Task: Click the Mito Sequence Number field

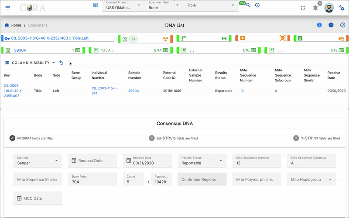Action: coord(257,161)
